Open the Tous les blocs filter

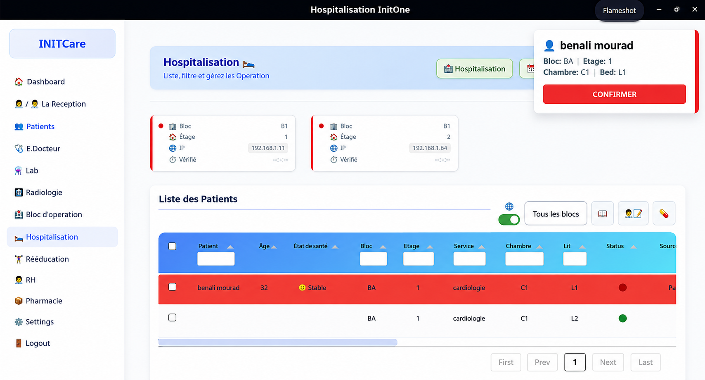(x=556, y=214)
